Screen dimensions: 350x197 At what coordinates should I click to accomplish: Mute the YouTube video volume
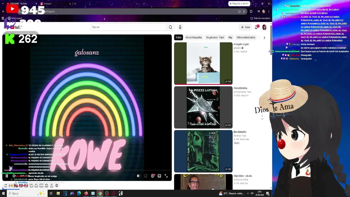tap(14, 176)
